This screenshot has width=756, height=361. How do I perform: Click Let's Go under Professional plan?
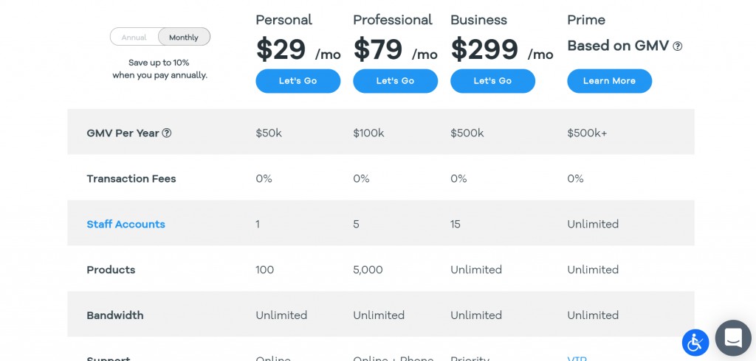[x=396, y=81]
